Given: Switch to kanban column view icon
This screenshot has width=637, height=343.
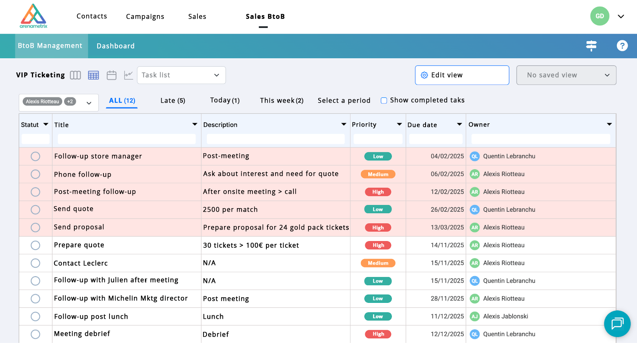Looking at the screenshot, I should pos(75,75).
